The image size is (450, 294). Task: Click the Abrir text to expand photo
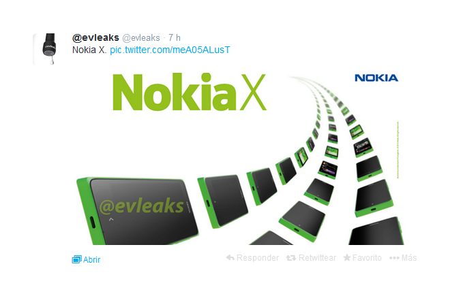click(91, 259)
